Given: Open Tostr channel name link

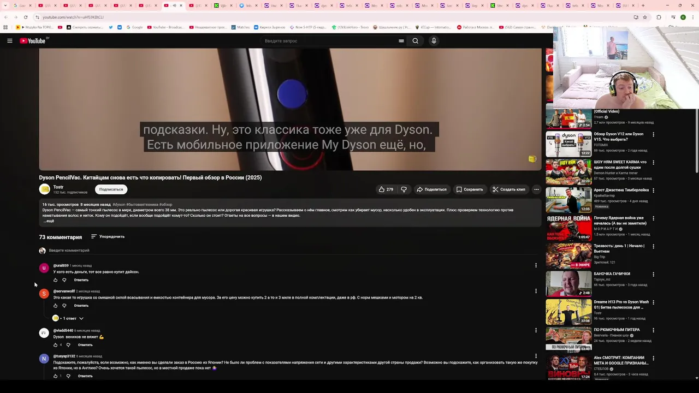Looking at the screenshot, I should tap(58, 187).
